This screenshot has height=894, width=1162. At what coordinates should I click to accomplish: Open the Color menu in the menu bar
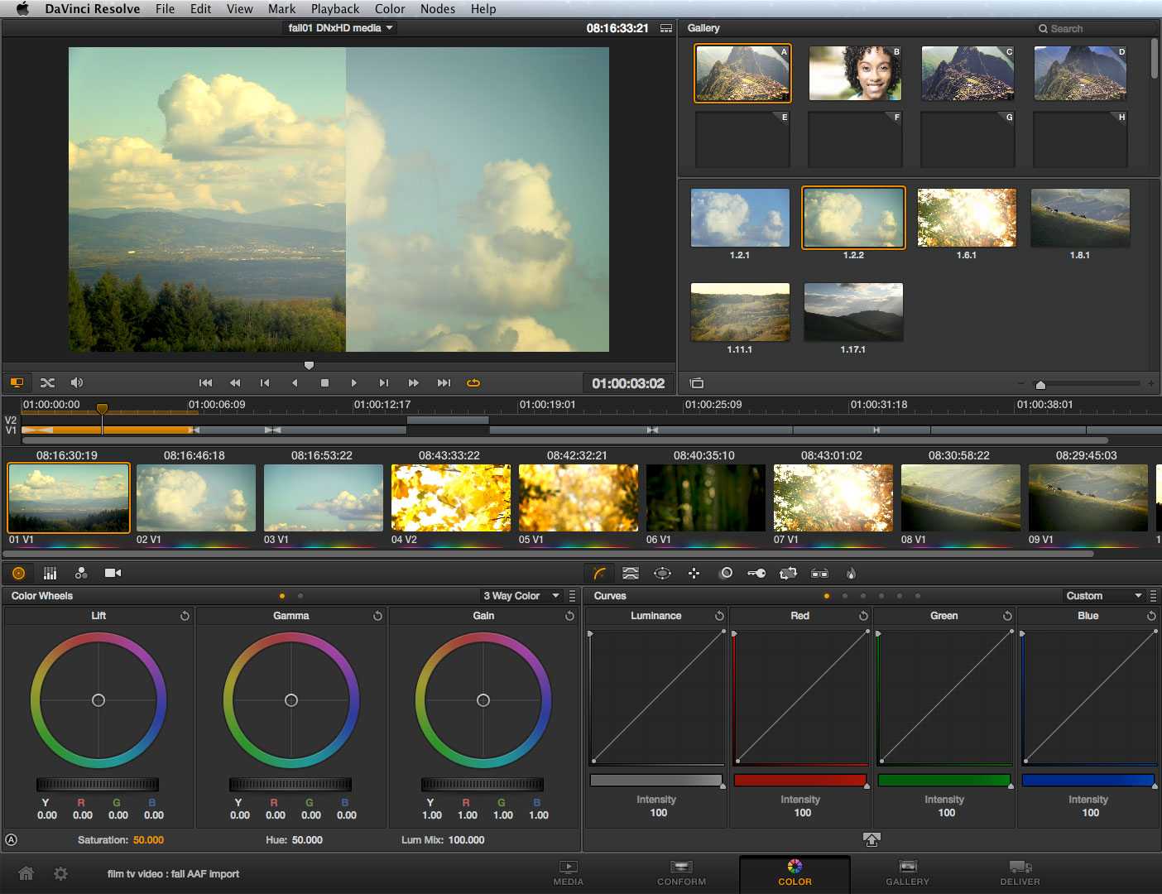click(x=389, y=9)
